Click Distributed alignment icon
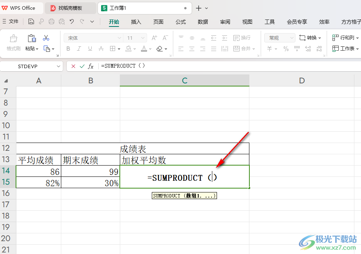Viewport: 361px width, 254px height. tap(224, 49)
